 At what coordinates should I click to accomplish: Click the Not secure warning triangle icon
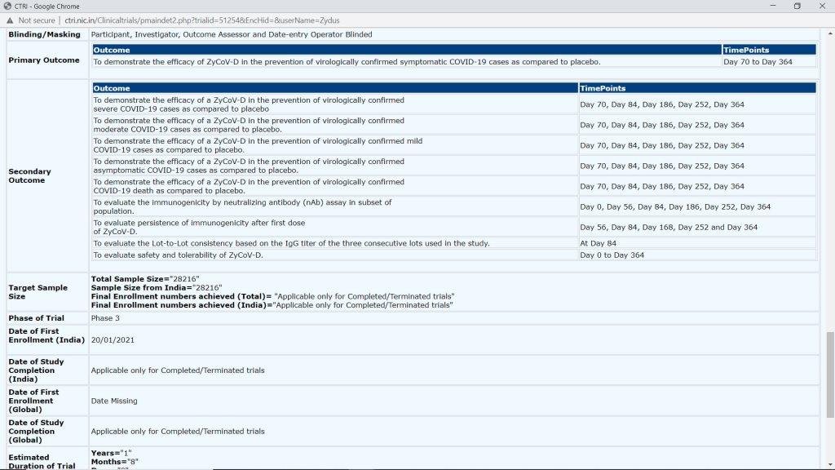[x=10, y=20]
